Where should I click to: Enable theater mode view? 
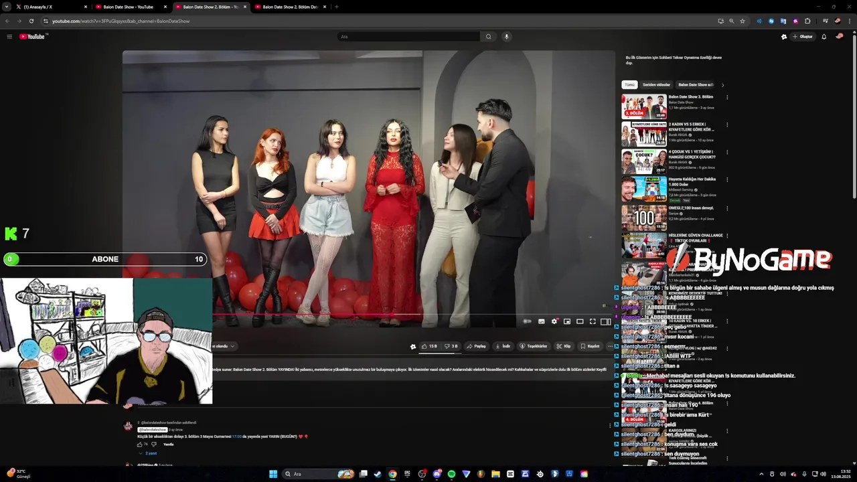tap(580, 321)
